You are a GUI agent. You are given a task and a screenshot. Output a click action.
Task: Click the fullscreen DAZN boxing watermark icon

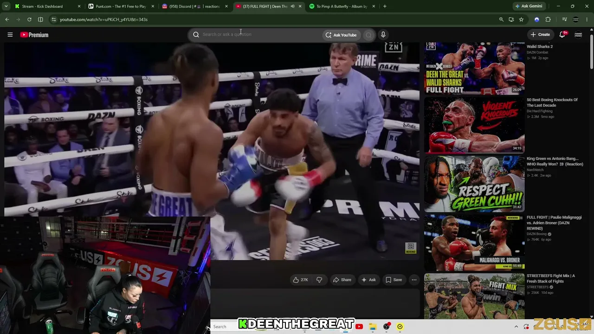click(411, 248)
